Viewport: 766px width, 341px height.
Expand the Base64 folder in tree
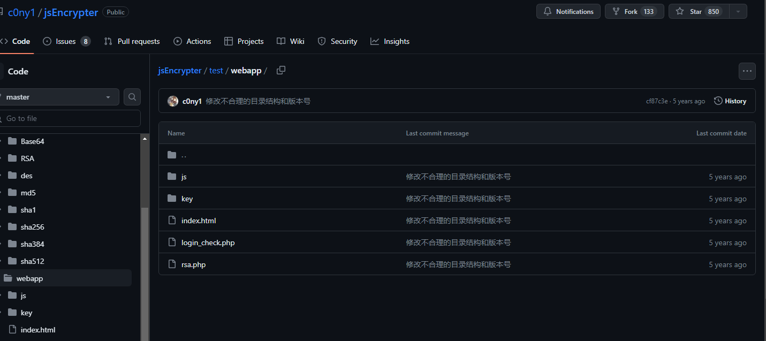point(33,141)
